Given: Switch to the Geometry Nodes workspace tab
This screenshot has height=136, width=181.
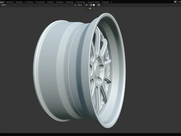Looking at the screenshot, I should (x=94, y=2).
